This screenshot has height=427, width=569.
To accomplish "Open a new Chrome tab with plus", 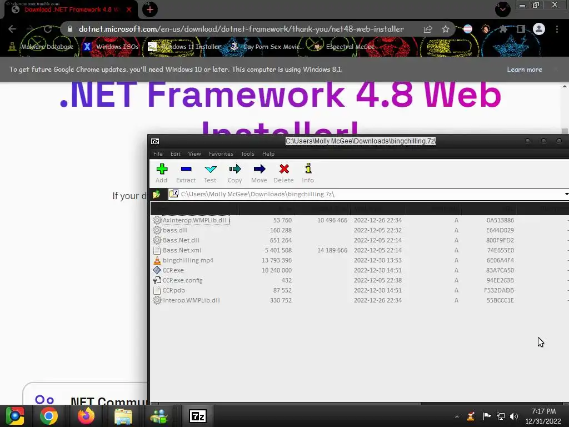I will coord(149,9).
